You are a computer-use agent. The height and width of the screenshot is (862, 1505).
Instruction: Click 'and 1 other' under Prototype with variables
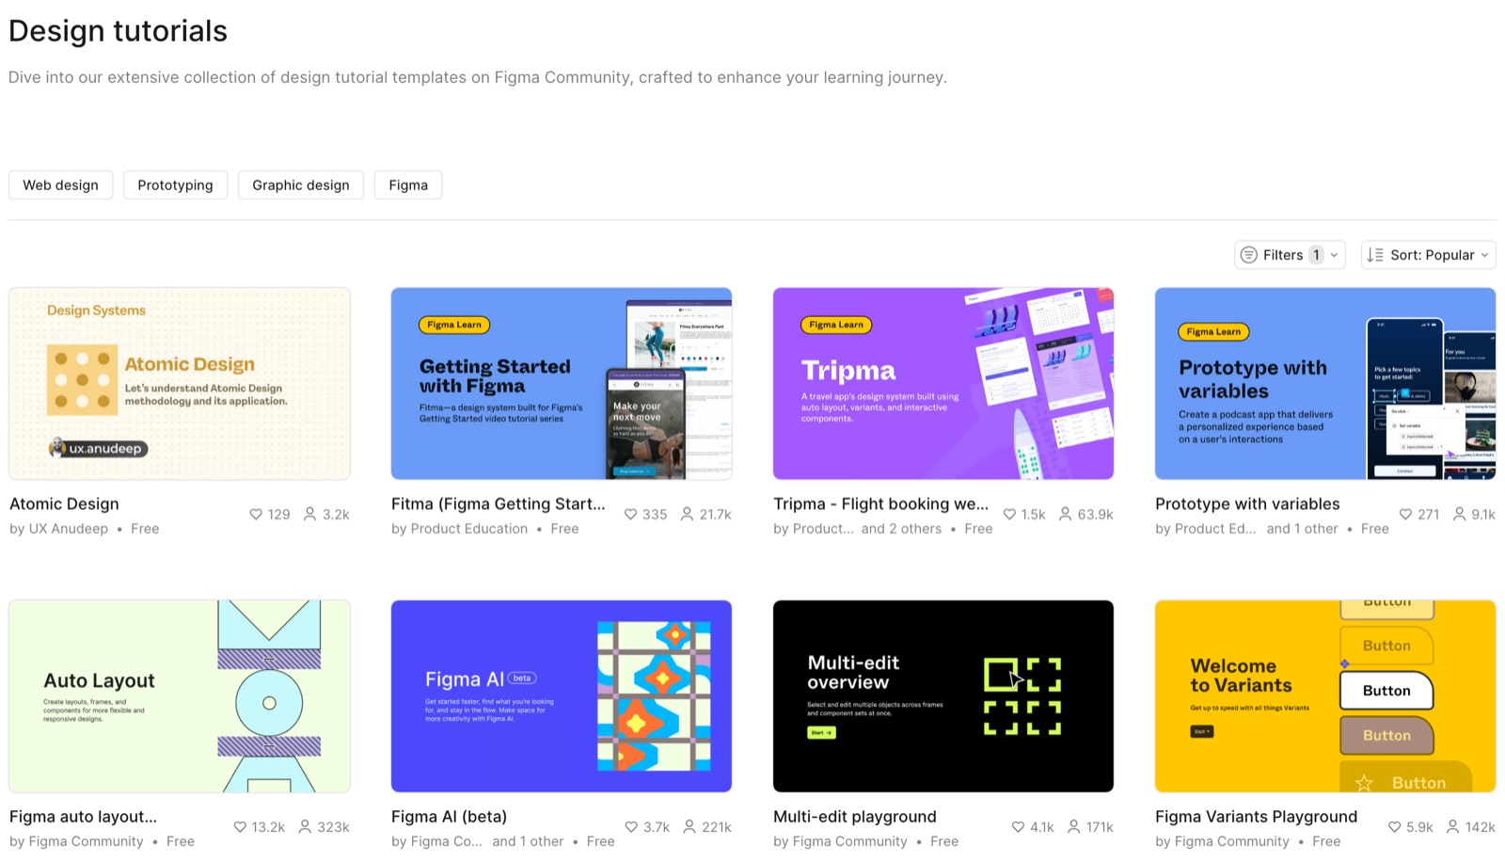click(x=1302, y=529)
